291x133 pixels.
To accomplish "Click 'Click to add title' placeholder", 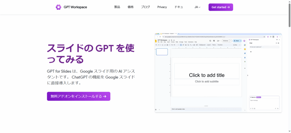I will (x=207, y=75).
